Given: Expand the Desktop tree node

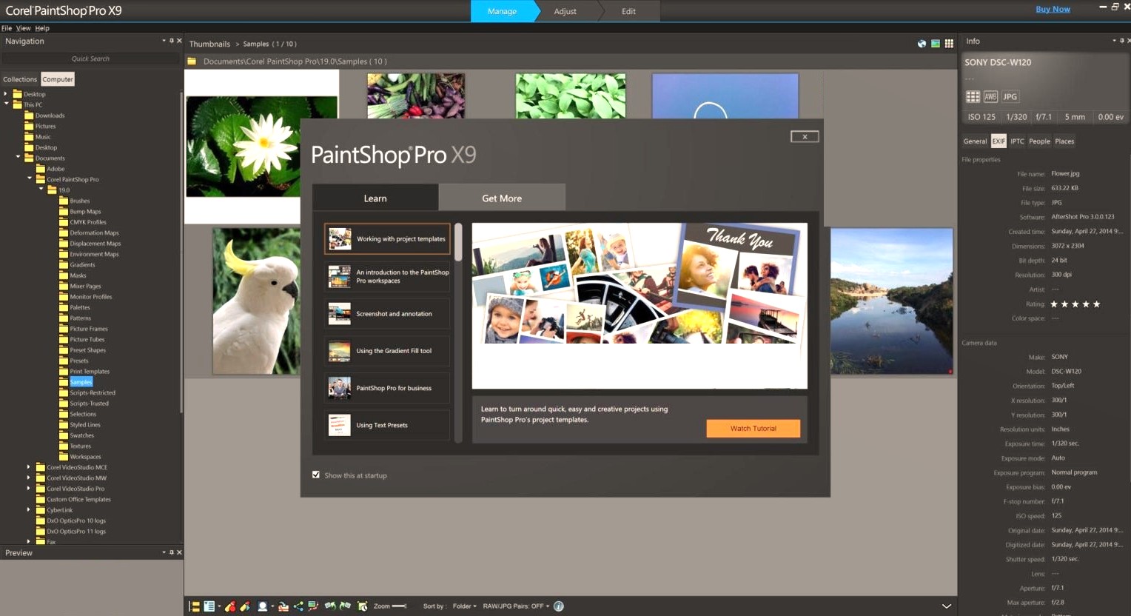Looking at the screenshot, I should click(x=6, y=94).
